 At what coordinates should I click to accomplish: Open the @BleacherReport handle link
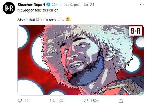coord(66,5)
